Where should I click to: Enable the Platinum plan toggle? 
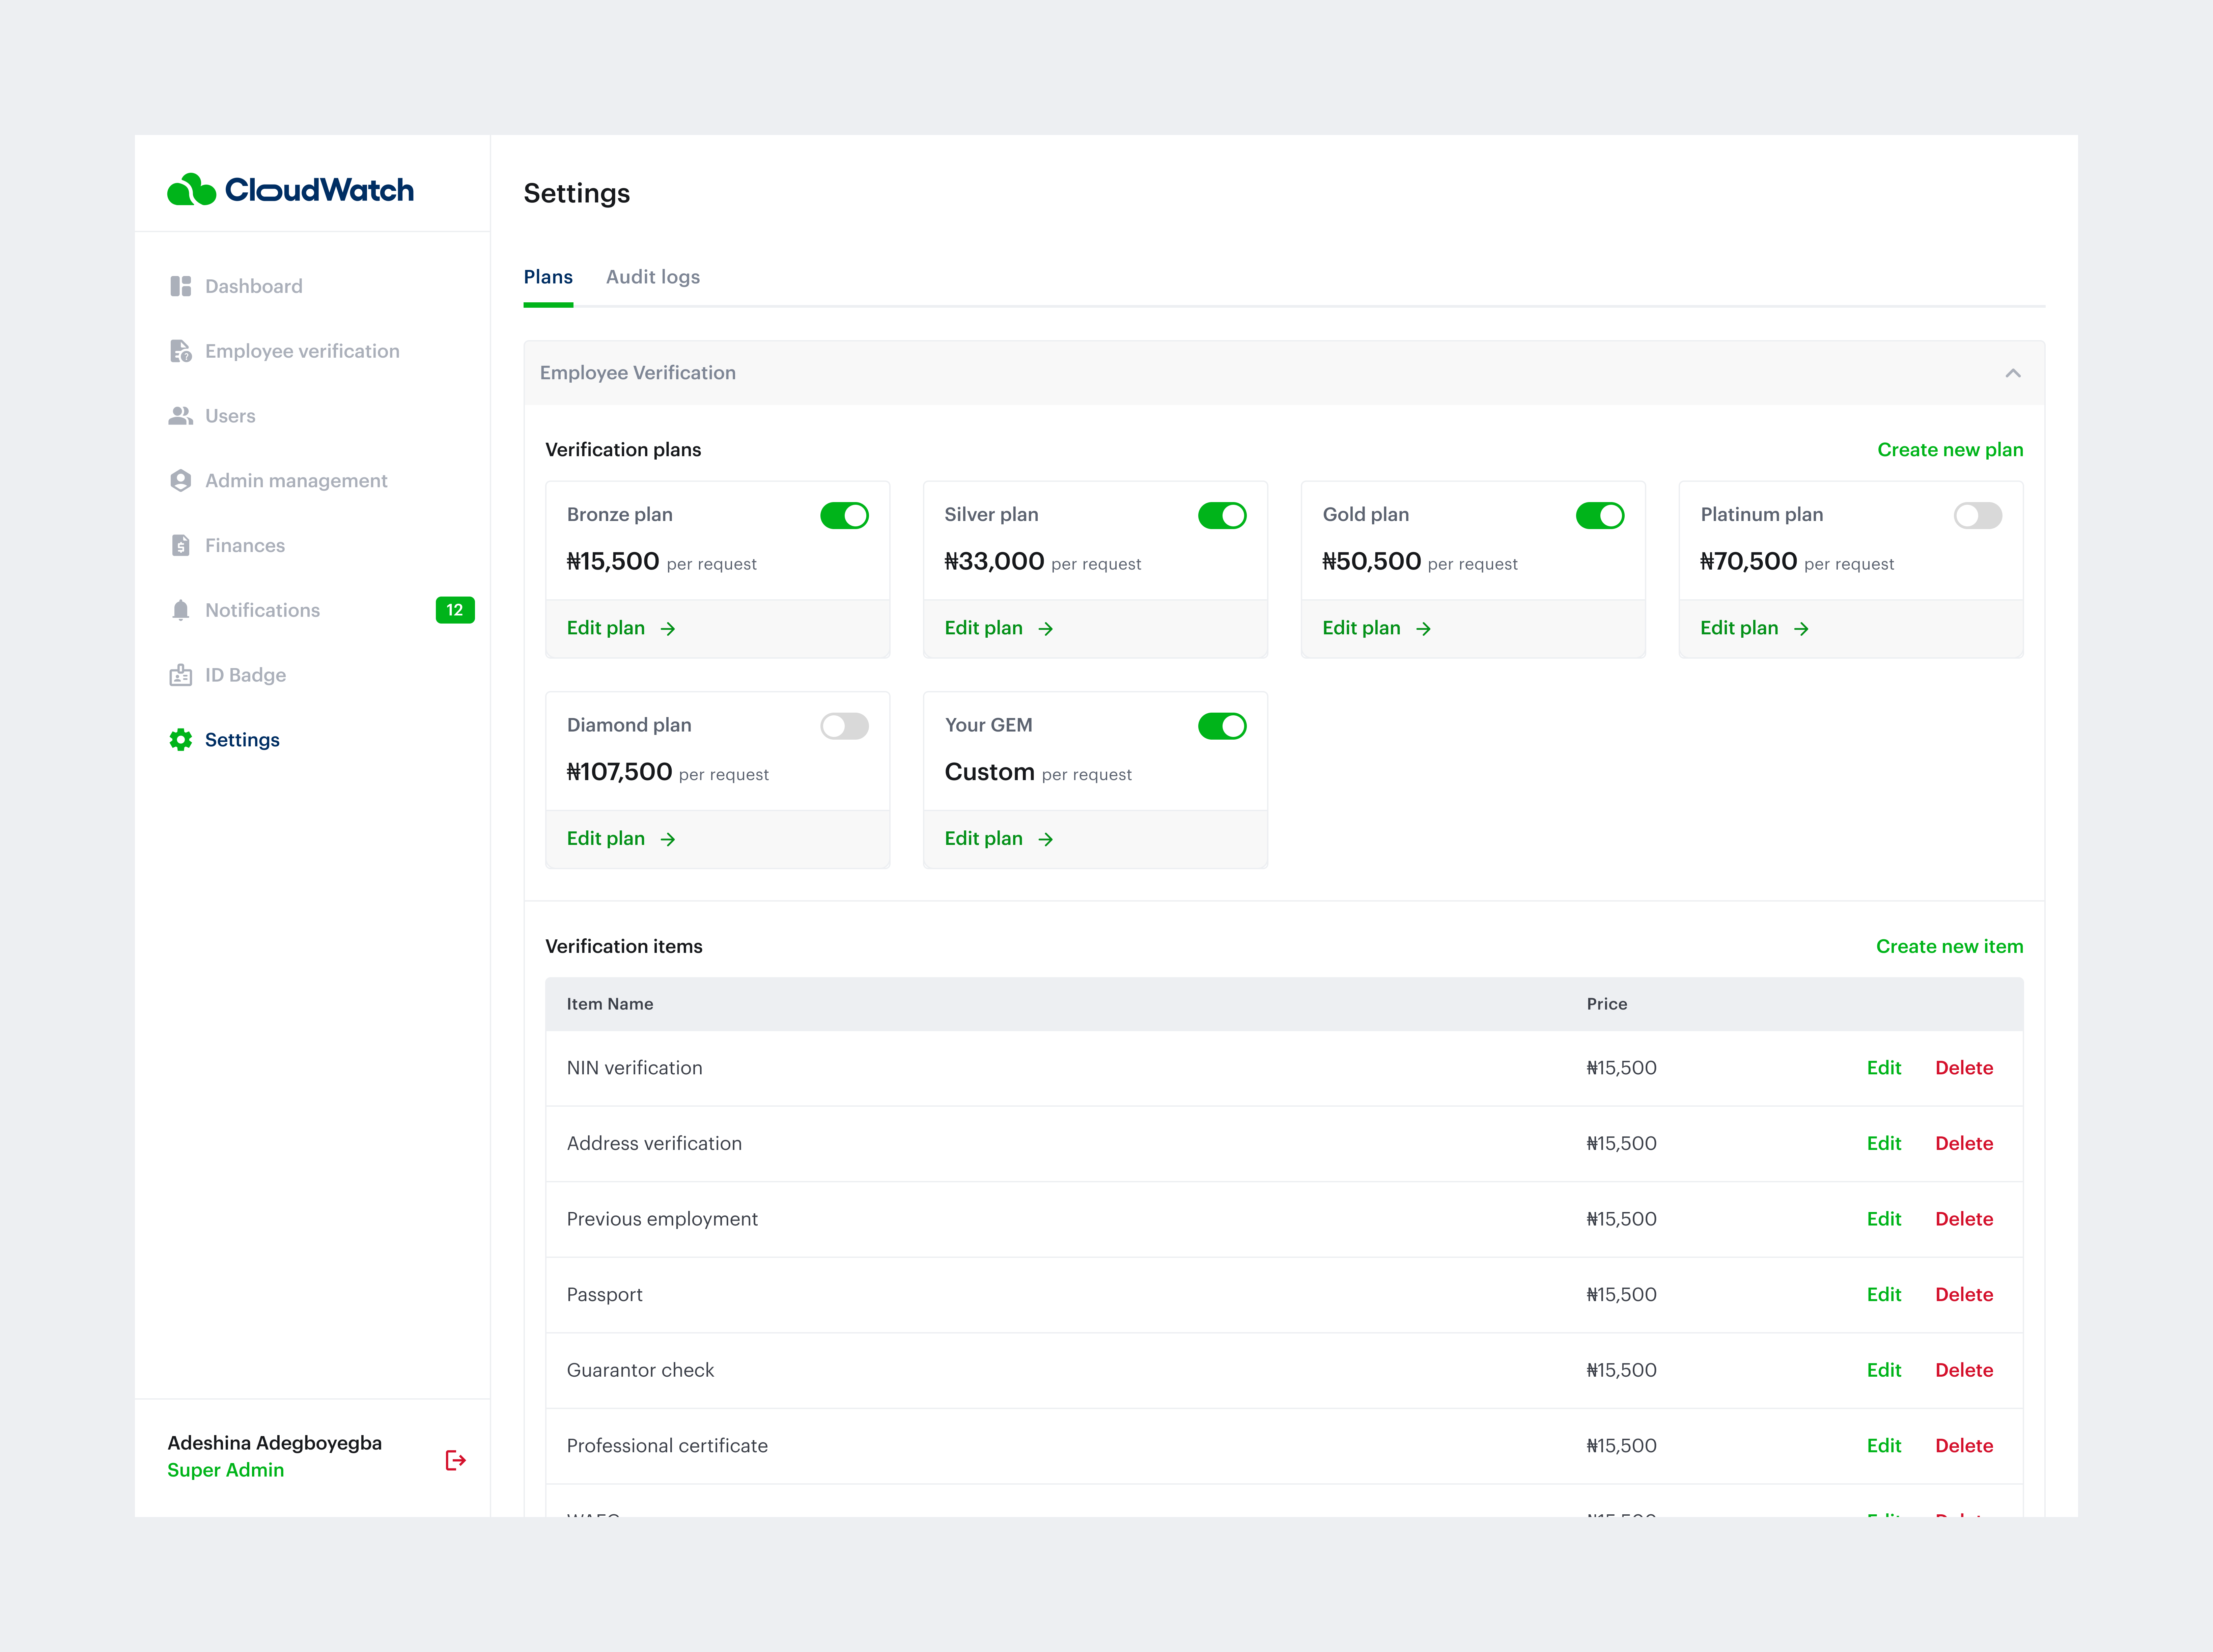click(1978, 515)
